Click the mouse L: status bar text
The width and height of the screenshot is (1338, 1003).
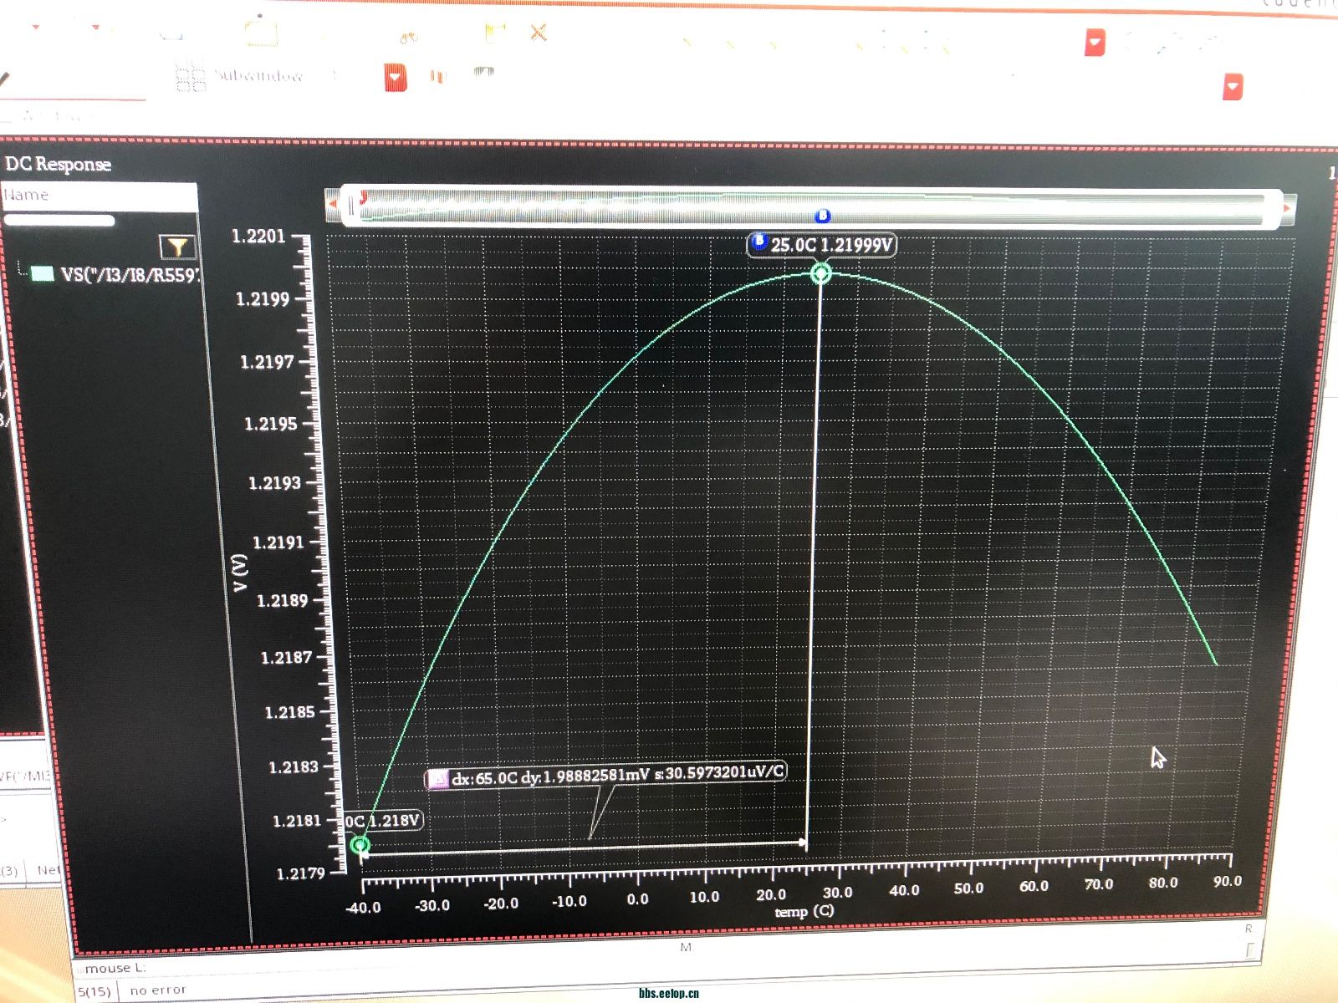pos(115,968)
